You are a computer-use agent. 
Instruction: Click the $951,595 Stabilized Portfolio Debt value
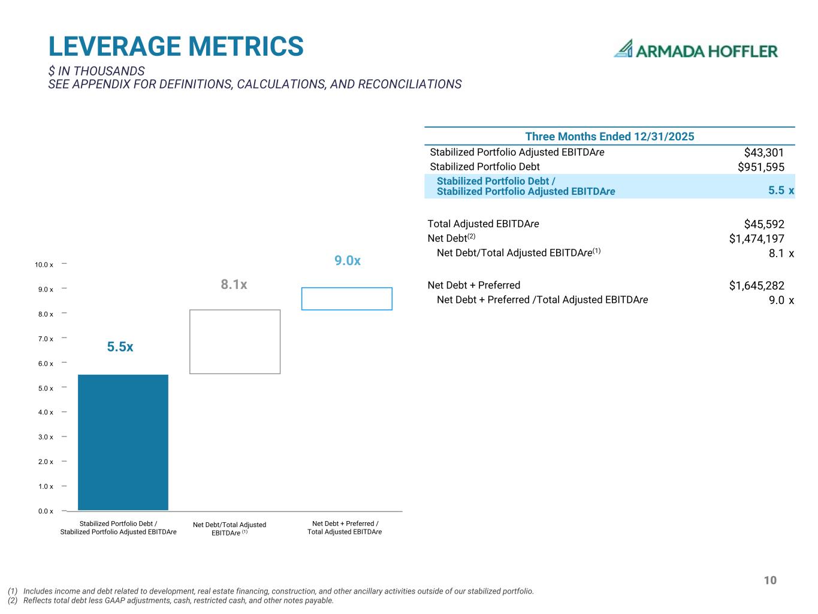pos(761,167)
